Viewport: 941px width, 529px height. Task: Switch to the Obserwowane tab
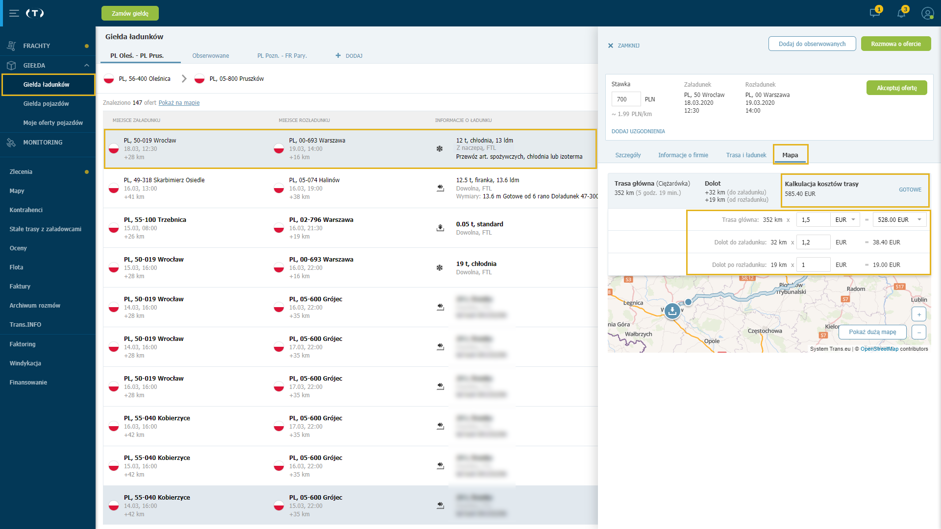coord(211,56)
